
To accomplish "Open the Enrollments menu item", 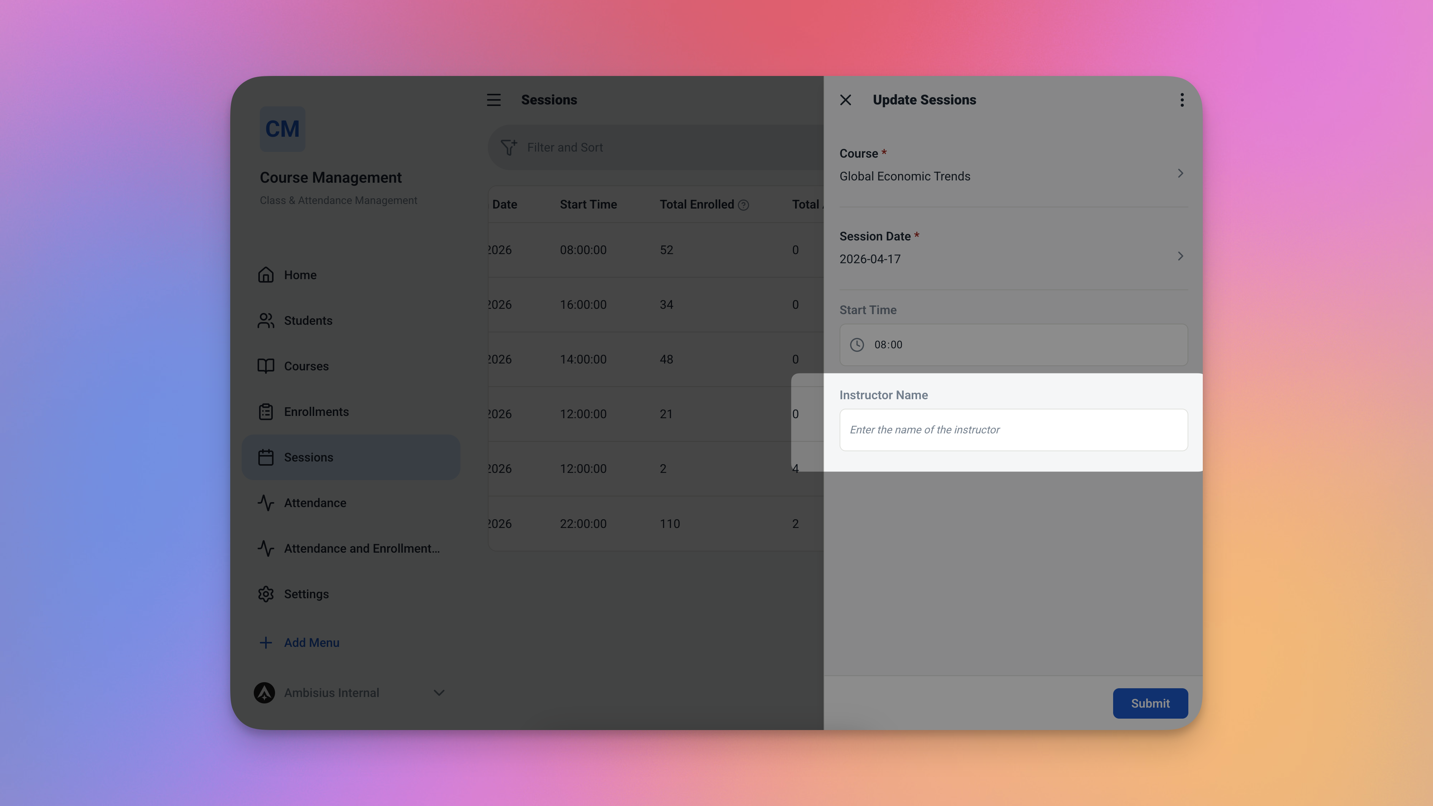I will coord(316,412).
